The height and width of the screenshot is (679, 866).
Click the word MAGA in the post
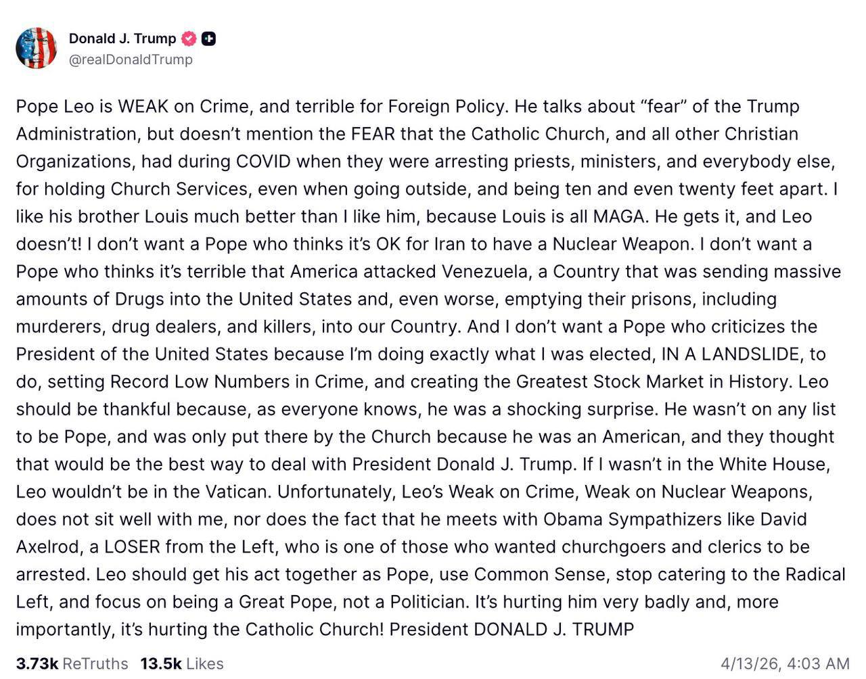click(618, 216)
